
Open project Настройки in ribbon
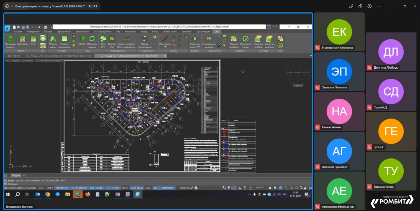tap(22, 40)
